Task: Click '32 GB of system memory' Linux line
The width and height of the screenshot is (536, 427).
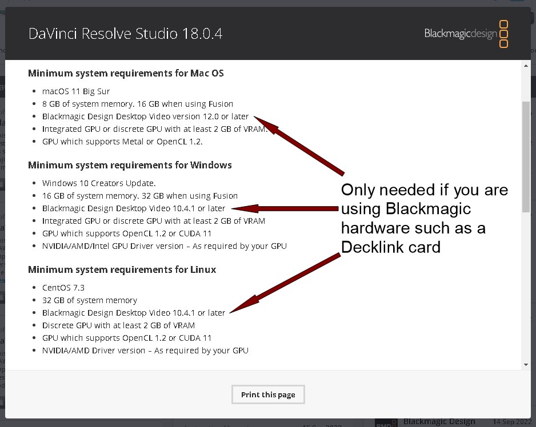Action: tap(90, 300)
